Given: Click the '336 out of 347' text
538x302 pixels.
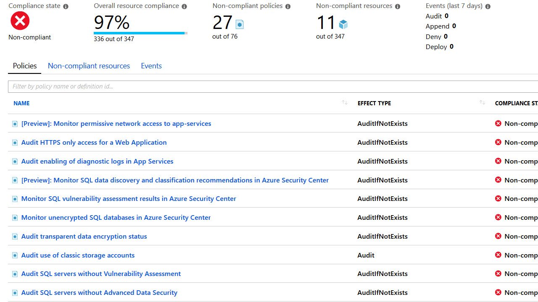Looking at the screenshot, I should coord(114,39).
